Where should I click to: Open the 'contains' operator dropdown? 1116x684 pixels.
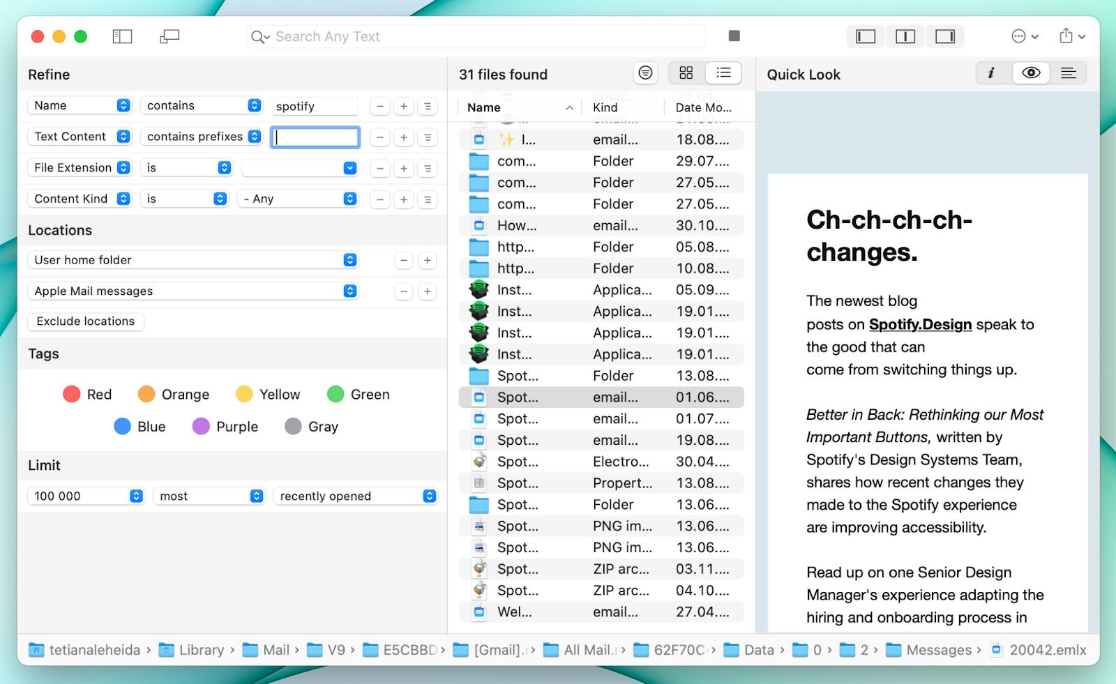coord(202,105)
